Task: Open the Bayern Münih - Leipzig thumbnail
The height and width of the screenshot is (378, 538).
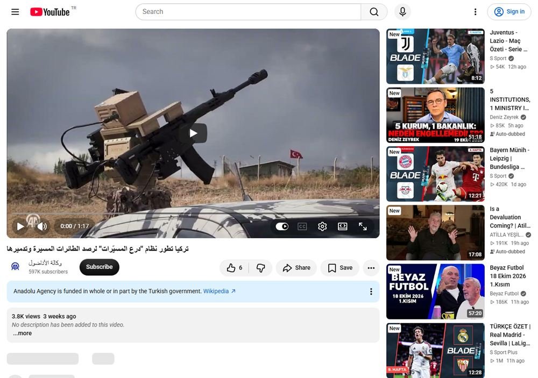Action: click(435, 174)
